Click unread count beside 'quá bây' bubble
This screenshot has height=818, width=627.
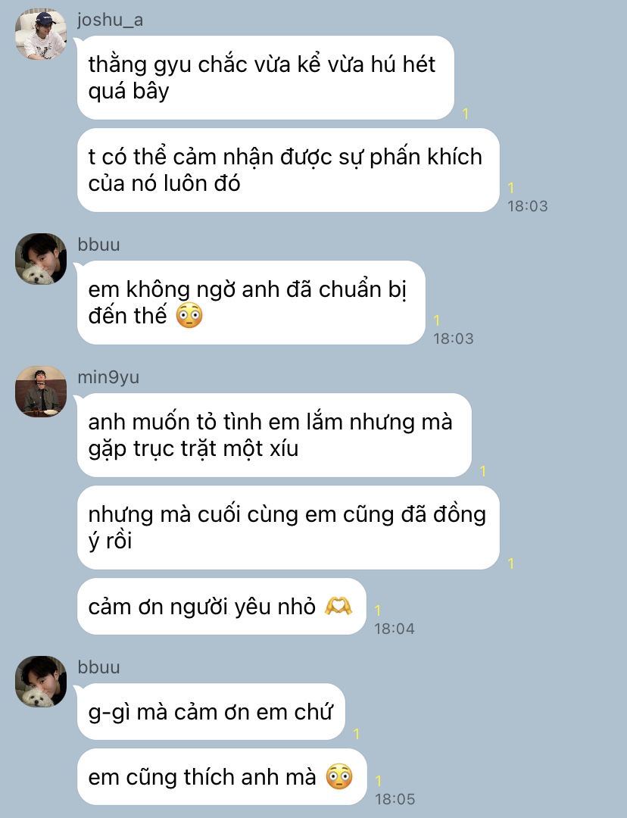[x=465, y=113]
